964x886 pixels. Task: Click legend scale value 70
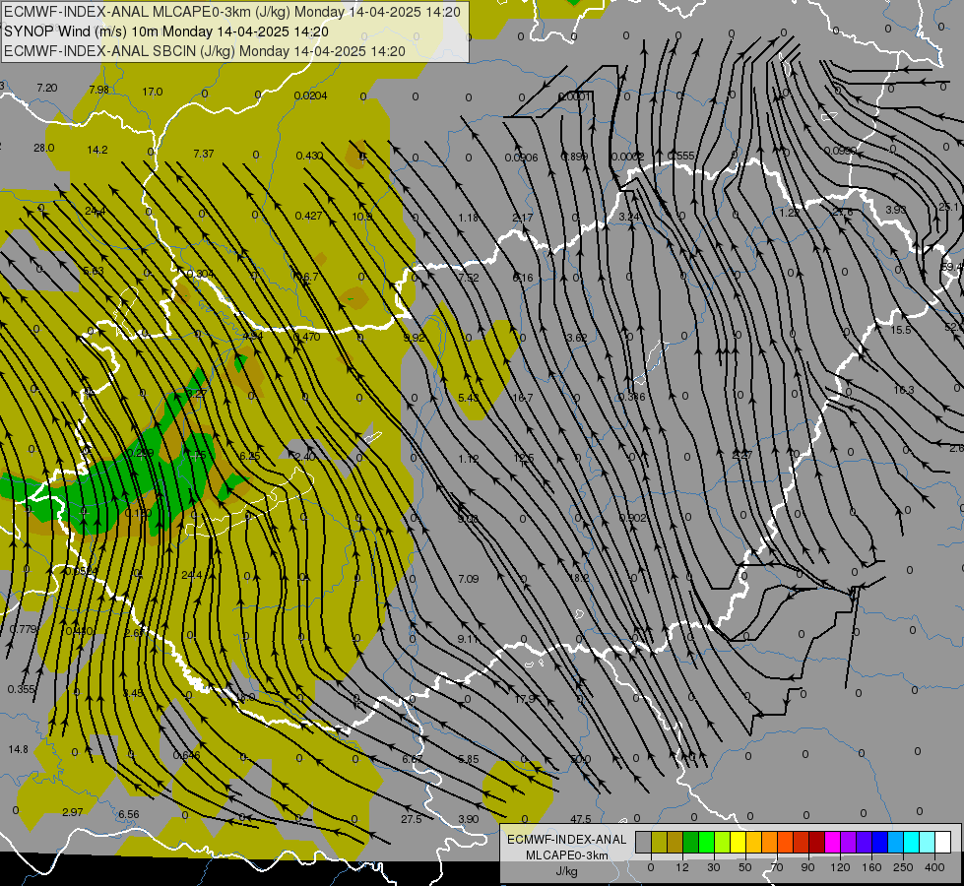pyautogui.click(x=777, y=867)
